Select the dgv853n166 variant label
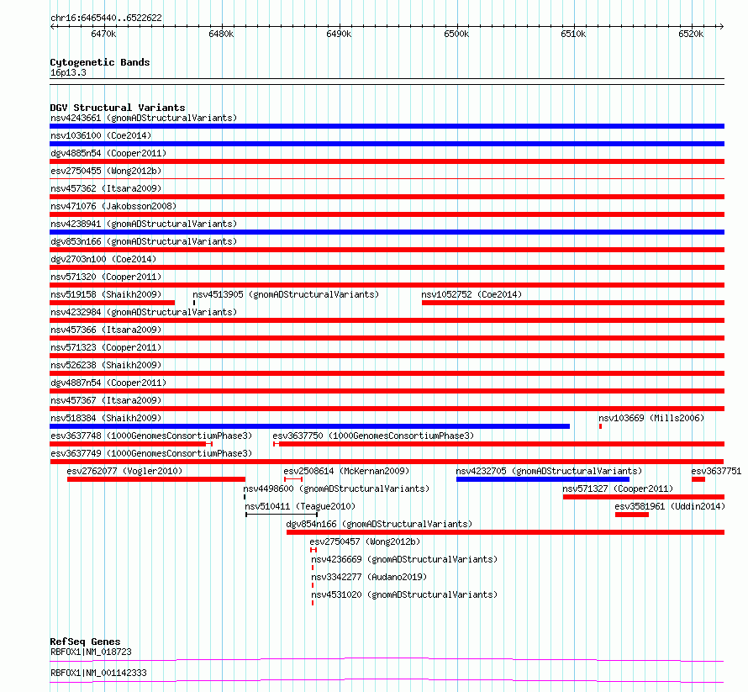Image resolution: width=748 pixels, height=692 pixels. tap(144, 241)
